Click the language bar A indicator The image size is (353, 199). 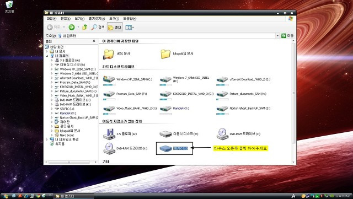(293, 196)
